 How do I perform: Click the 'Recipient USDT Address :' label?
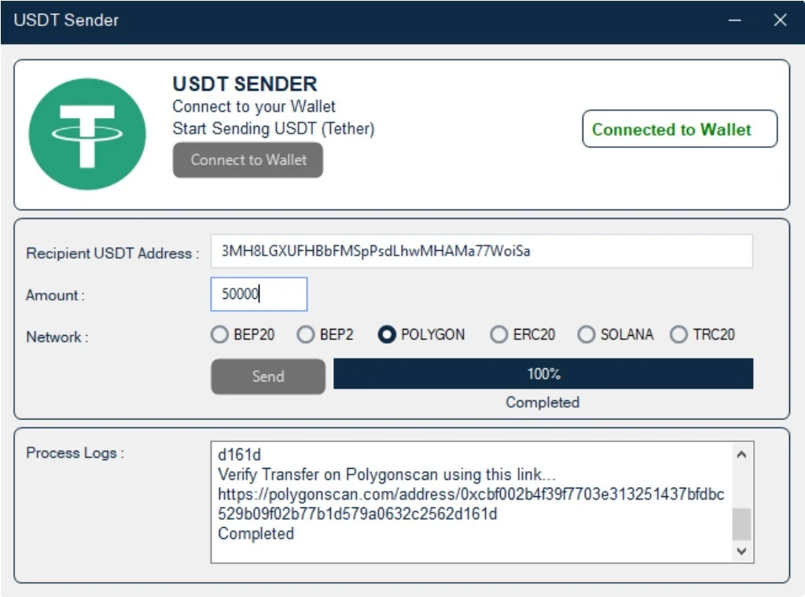click(x=112, y=253)
